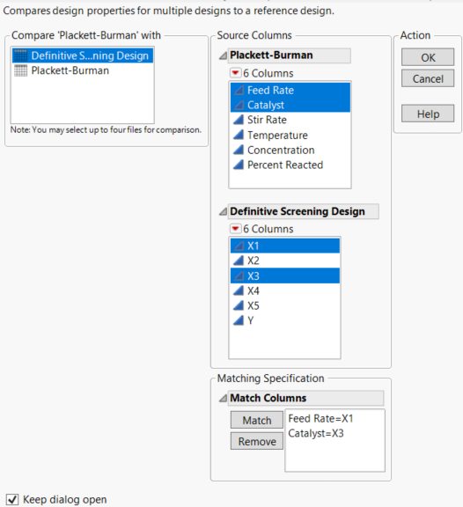Select the Feed Rate column

click(x=290, y=90)
